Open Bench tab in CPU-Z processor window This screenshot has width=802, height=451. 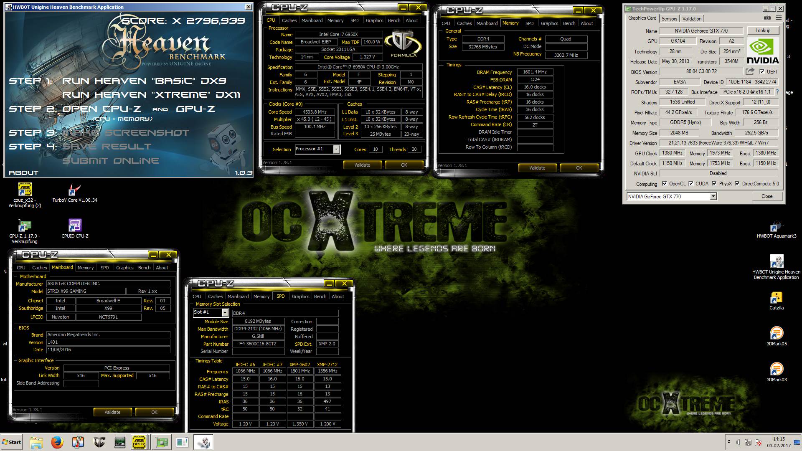tap(394, 20)
